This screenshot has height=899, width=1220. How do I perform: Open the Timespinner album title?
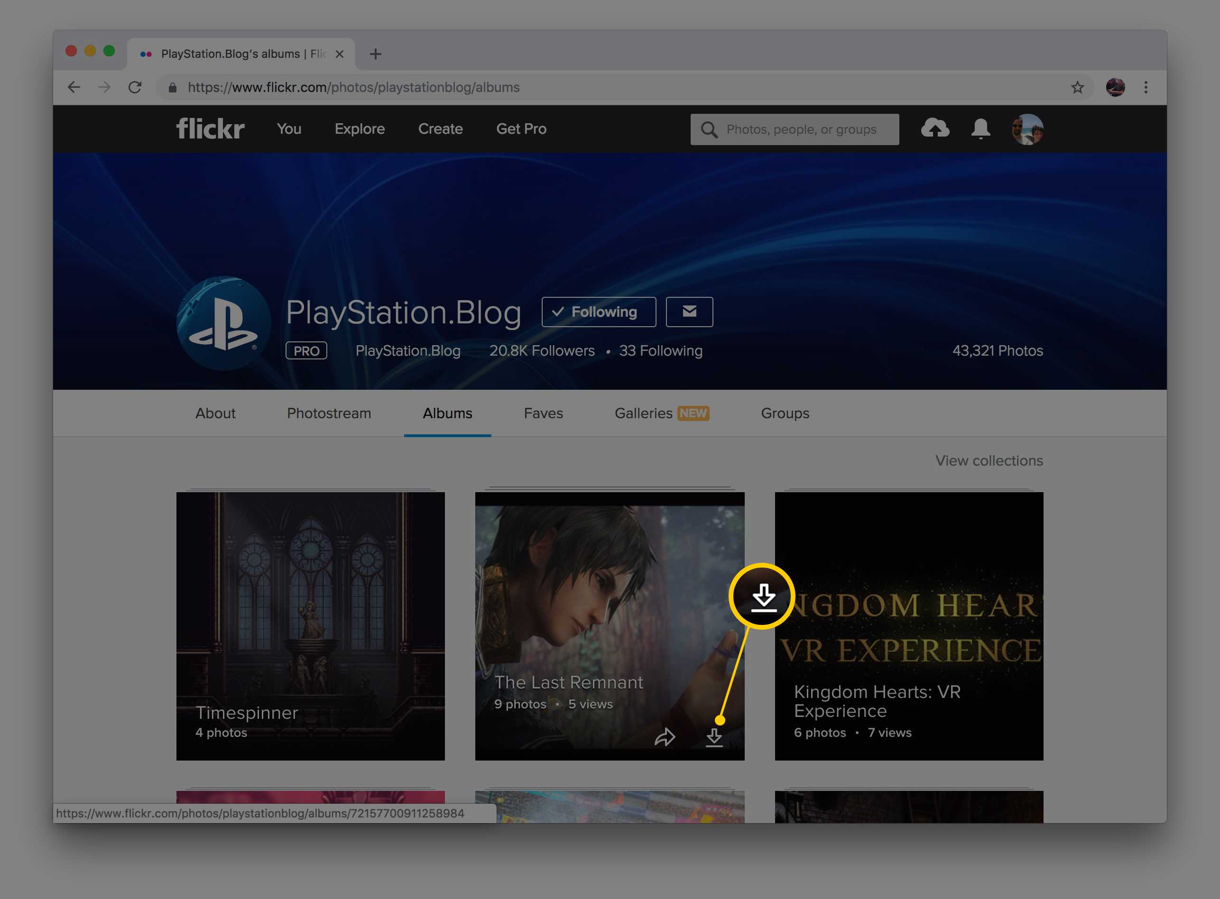[x=247, y=712]
